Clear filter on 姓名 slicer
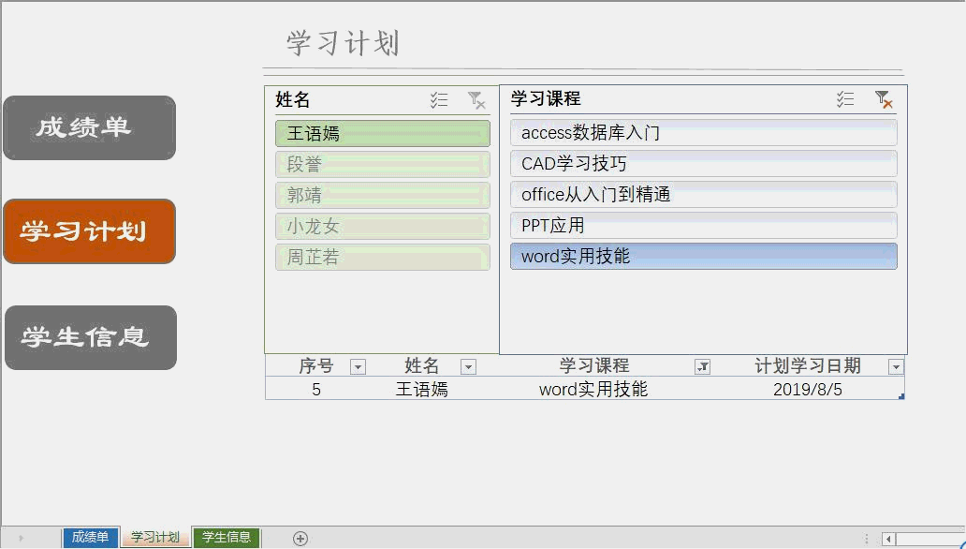 (x=476, y=100)
